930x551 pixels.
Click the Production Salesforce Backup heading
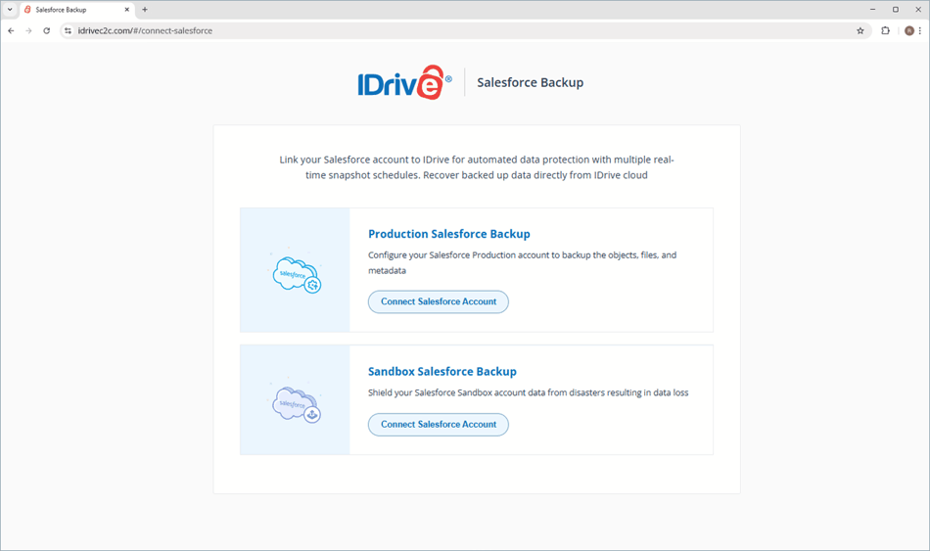point(448,234)
